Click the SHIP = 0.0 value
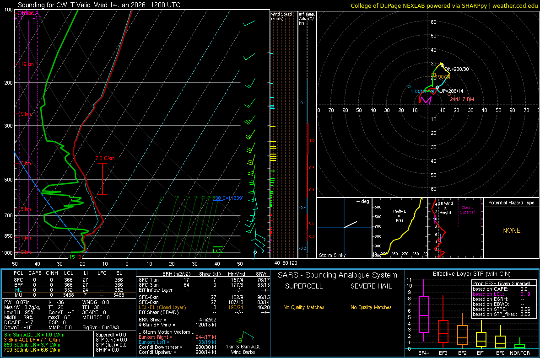Screen dimensions: 540x358 coord(107,350)
